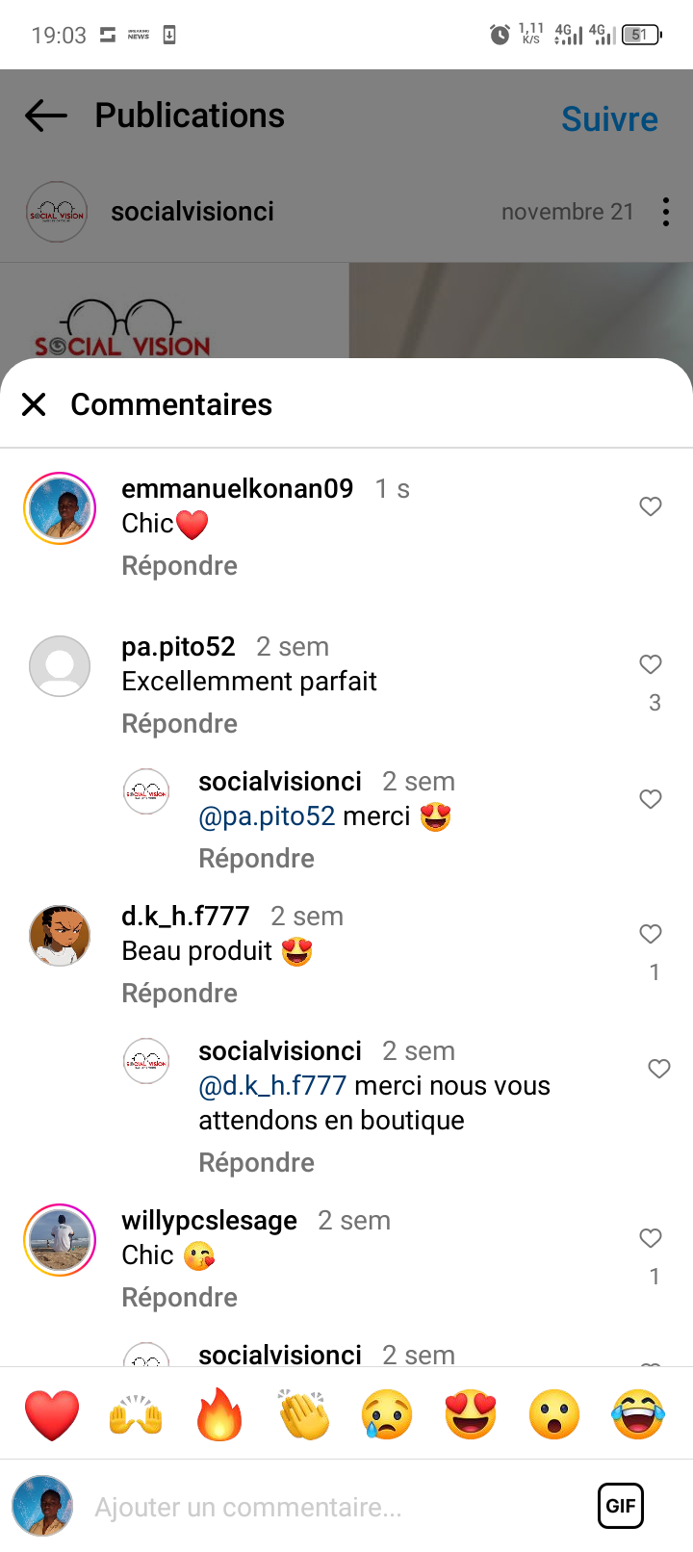The image size is (693, 1552).
Task: Insert the heart-eyes emoji
Action: (471, 1414)
